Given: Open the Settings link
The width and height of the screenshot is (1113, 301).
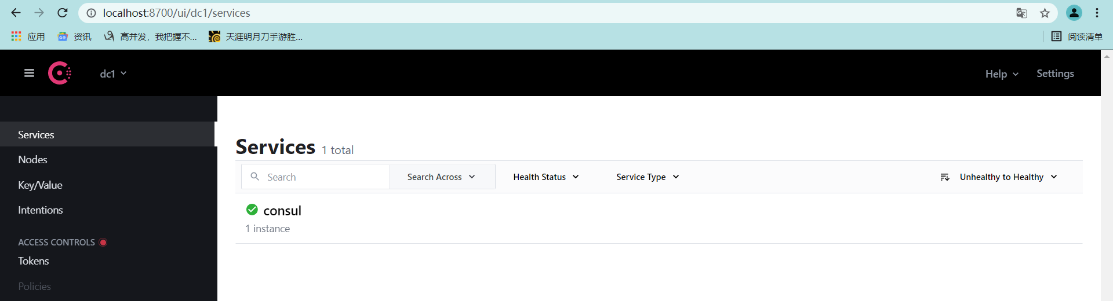Looking at the screenshot, I should coord(1055,74).
